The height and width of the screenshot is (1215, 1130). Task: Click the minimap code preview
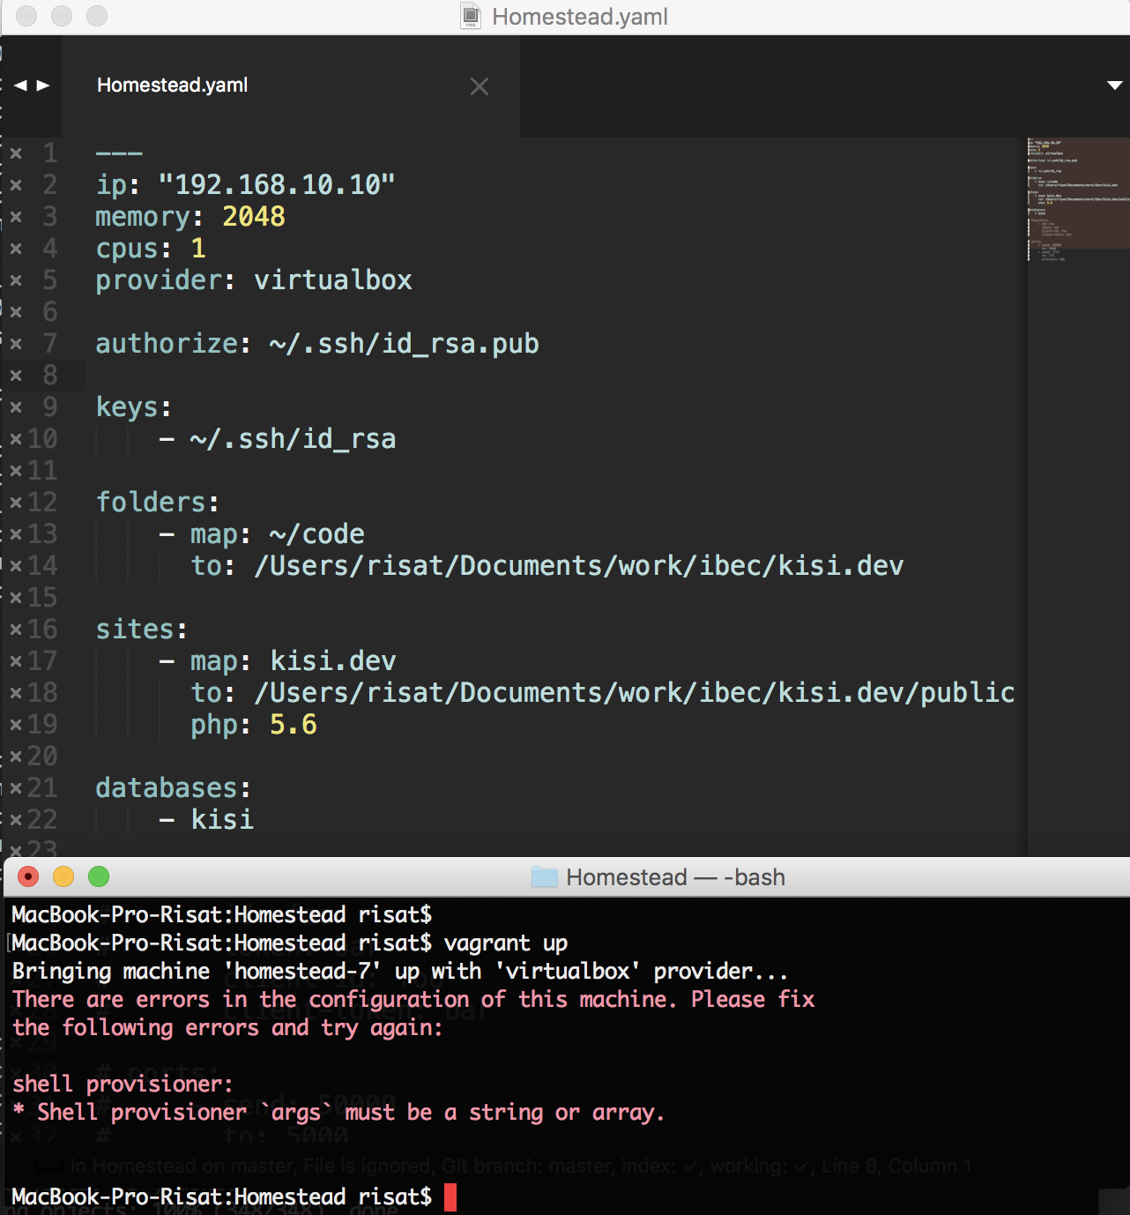(1078, 199)
